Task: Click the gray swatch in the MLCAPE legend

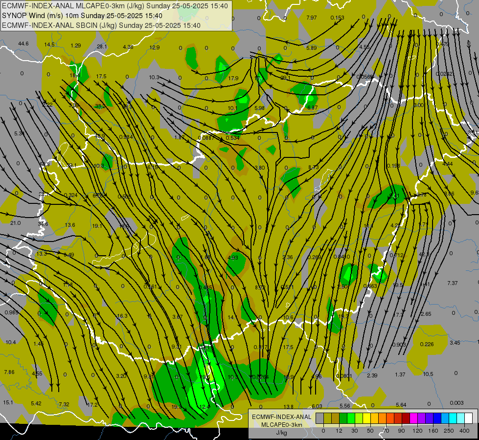Action: point(320,418)
